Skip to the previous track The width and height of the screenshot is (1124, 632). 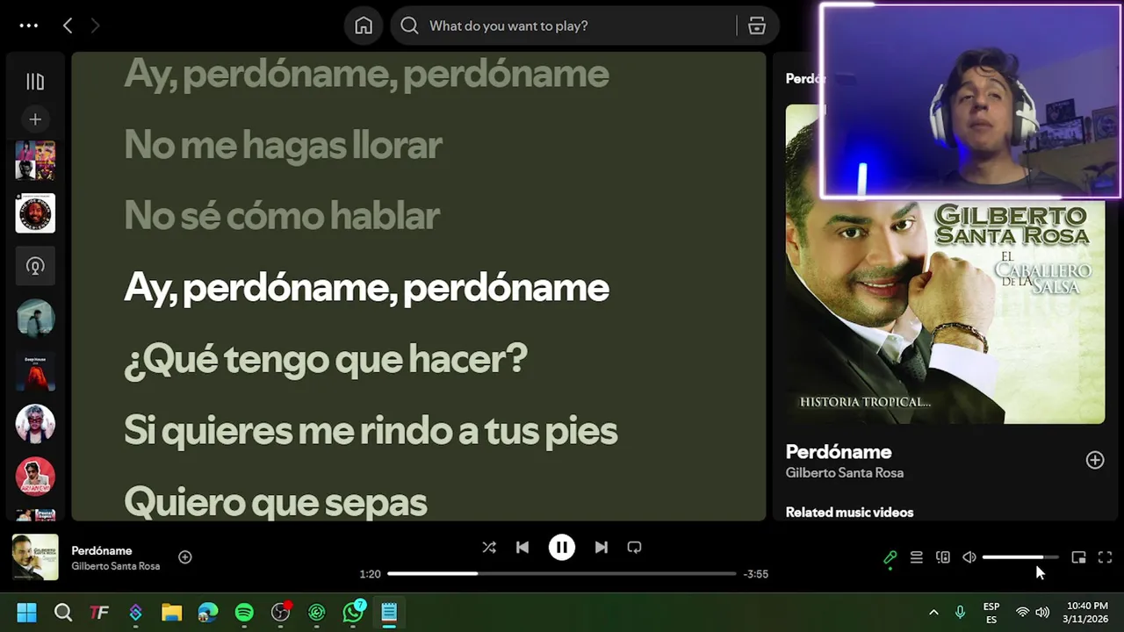click(522, 548)
